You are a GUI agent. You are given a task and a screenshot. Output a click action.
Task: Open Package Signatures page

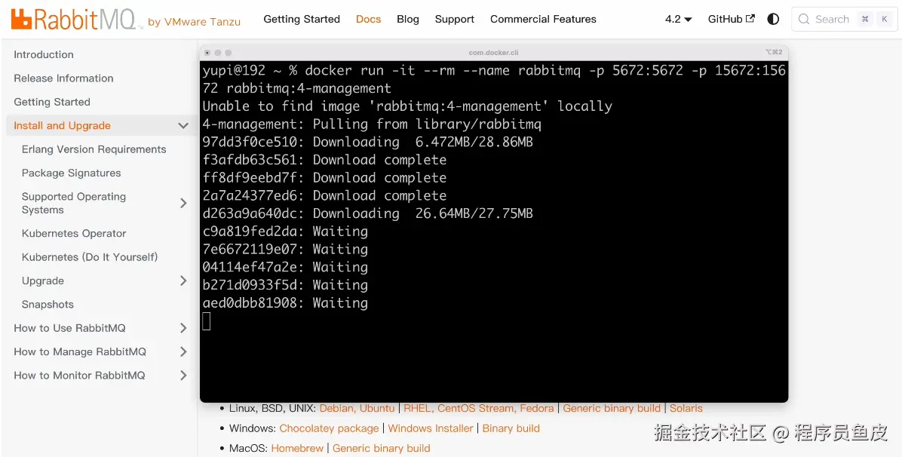click(72, 173)
